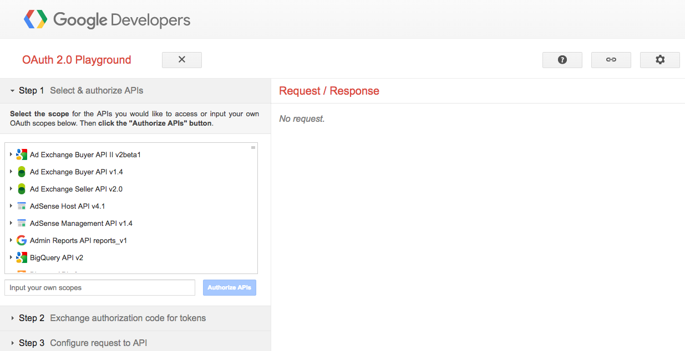Expand the BigQuery API v2 tree arrow
Image resolution: width=685 pixels, height=351 pixels.
coord(11,257)
